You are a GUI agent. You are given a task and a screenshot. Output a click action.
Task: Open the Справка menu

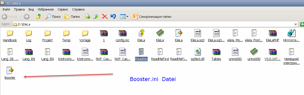pyautogui.click(x=78, y=9)
